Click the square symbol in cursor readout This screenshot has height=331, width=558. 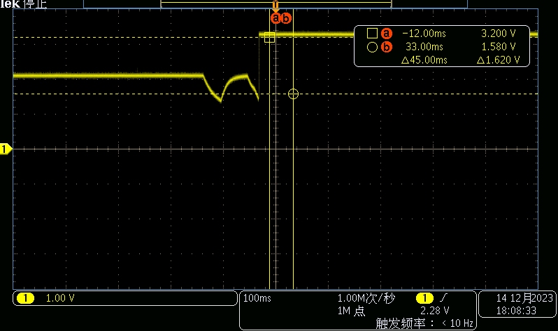click(x=372, y=34)
